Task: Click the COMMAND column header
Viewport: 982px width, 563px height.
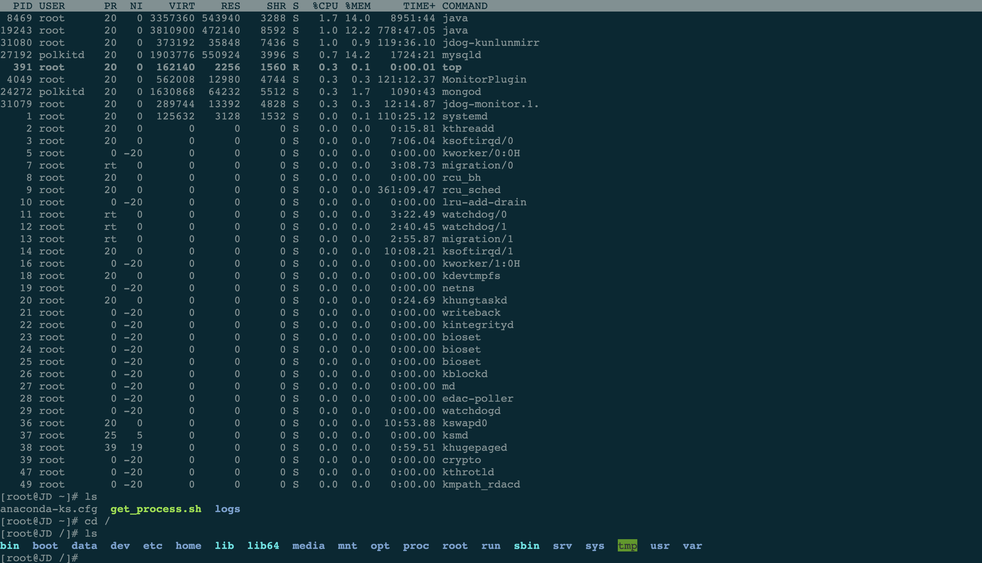Action: (465, 6)
